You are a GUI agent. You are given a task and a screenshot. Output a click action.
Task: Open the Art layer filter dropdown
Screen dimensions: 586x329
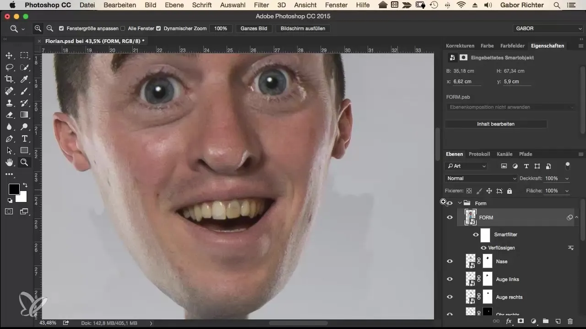click(466, 166)
